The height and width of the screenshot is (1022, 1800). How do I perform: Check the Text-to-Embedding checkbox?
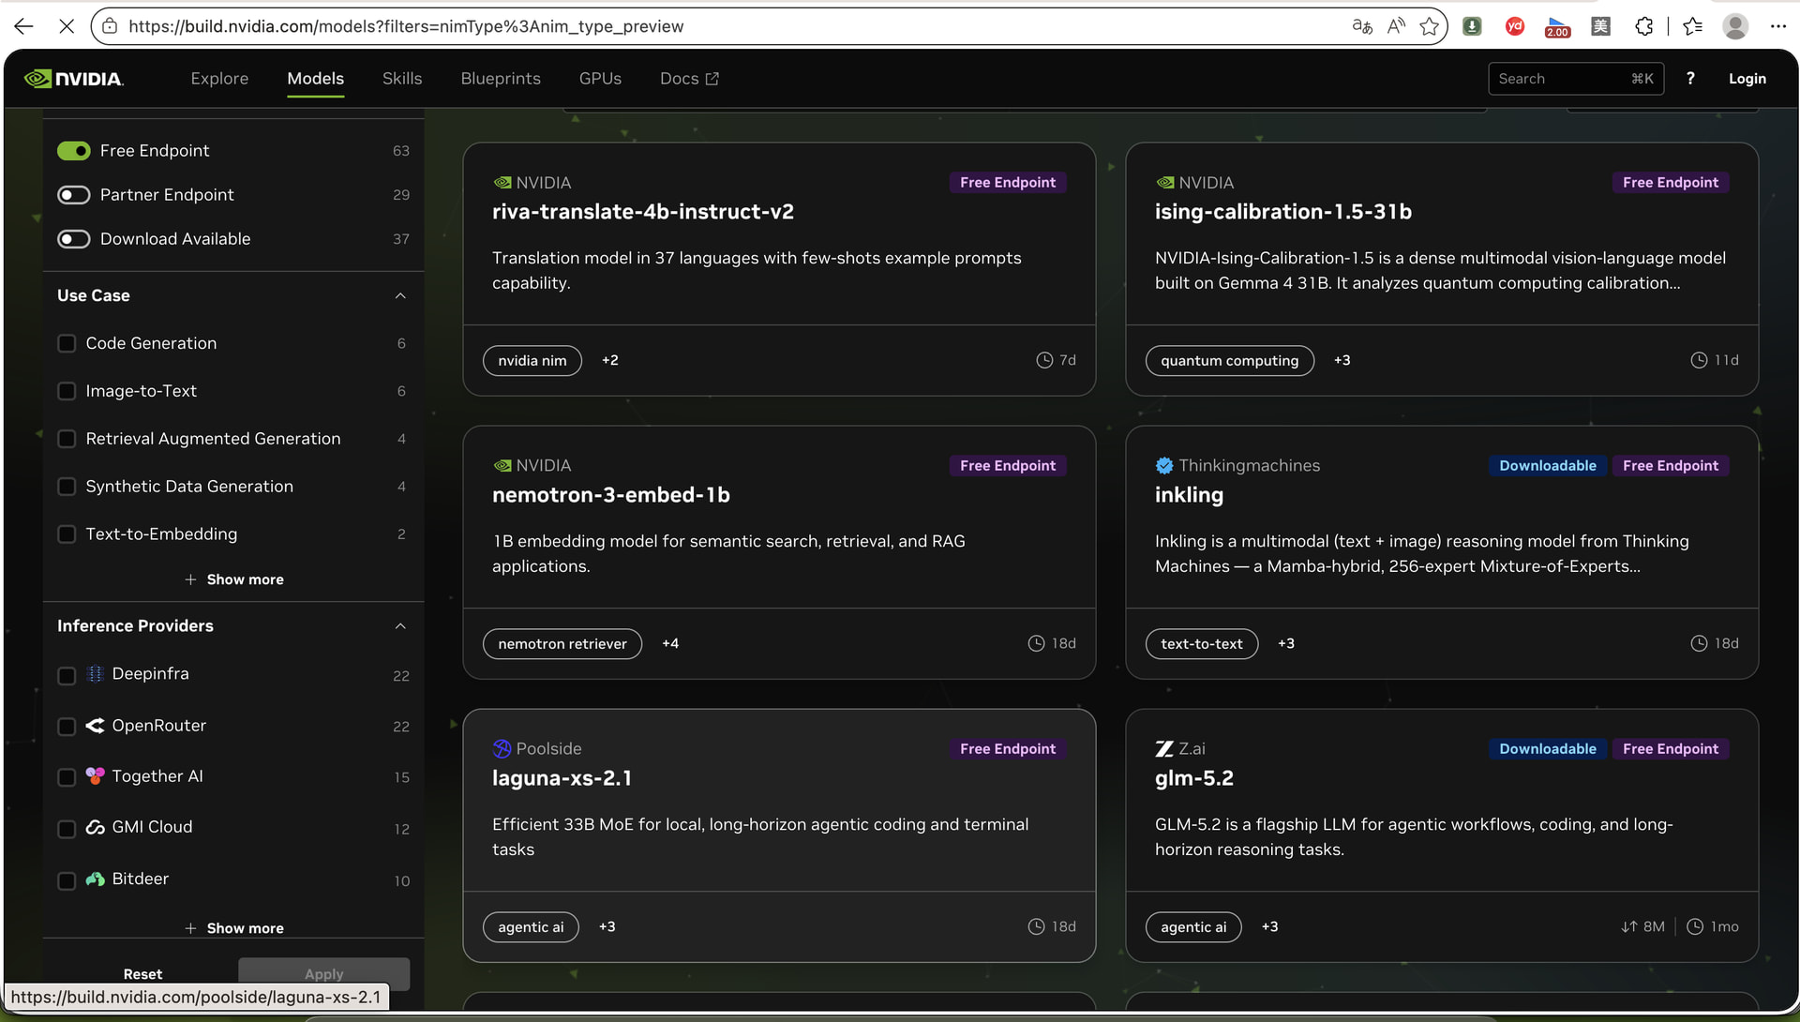67,534
